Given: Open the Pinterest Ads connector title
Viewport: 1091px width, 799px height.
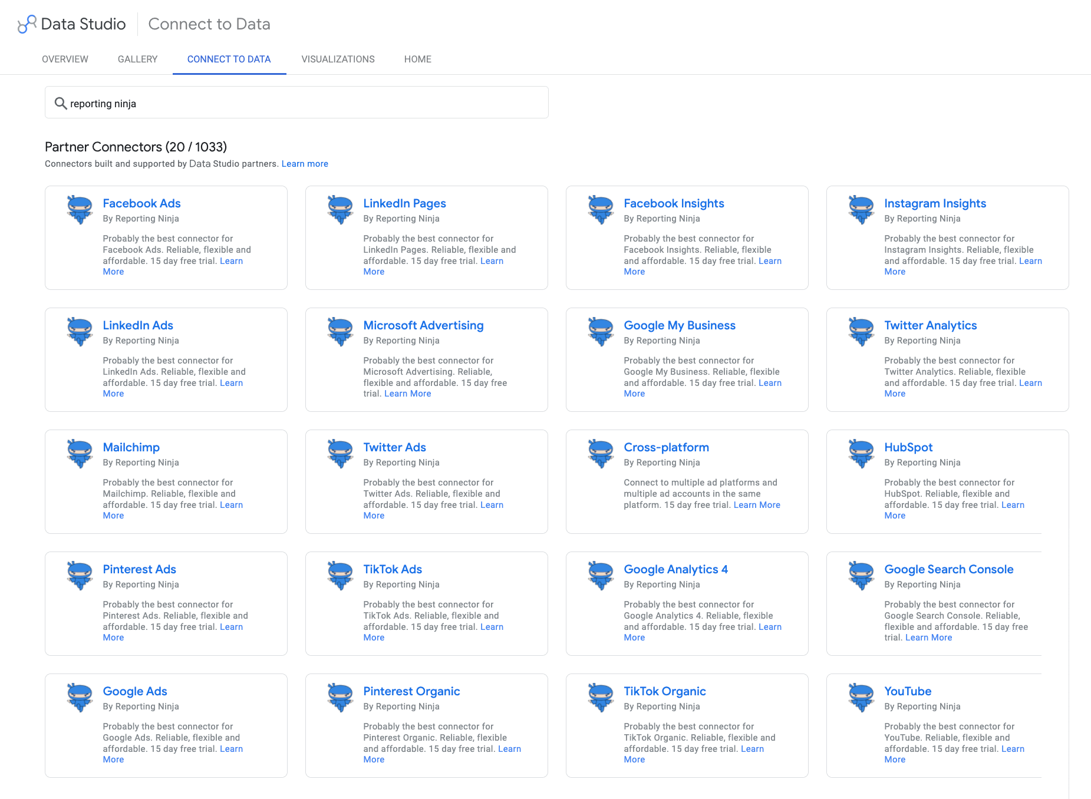Looking at the screenshot, I should tap(139, 569).
